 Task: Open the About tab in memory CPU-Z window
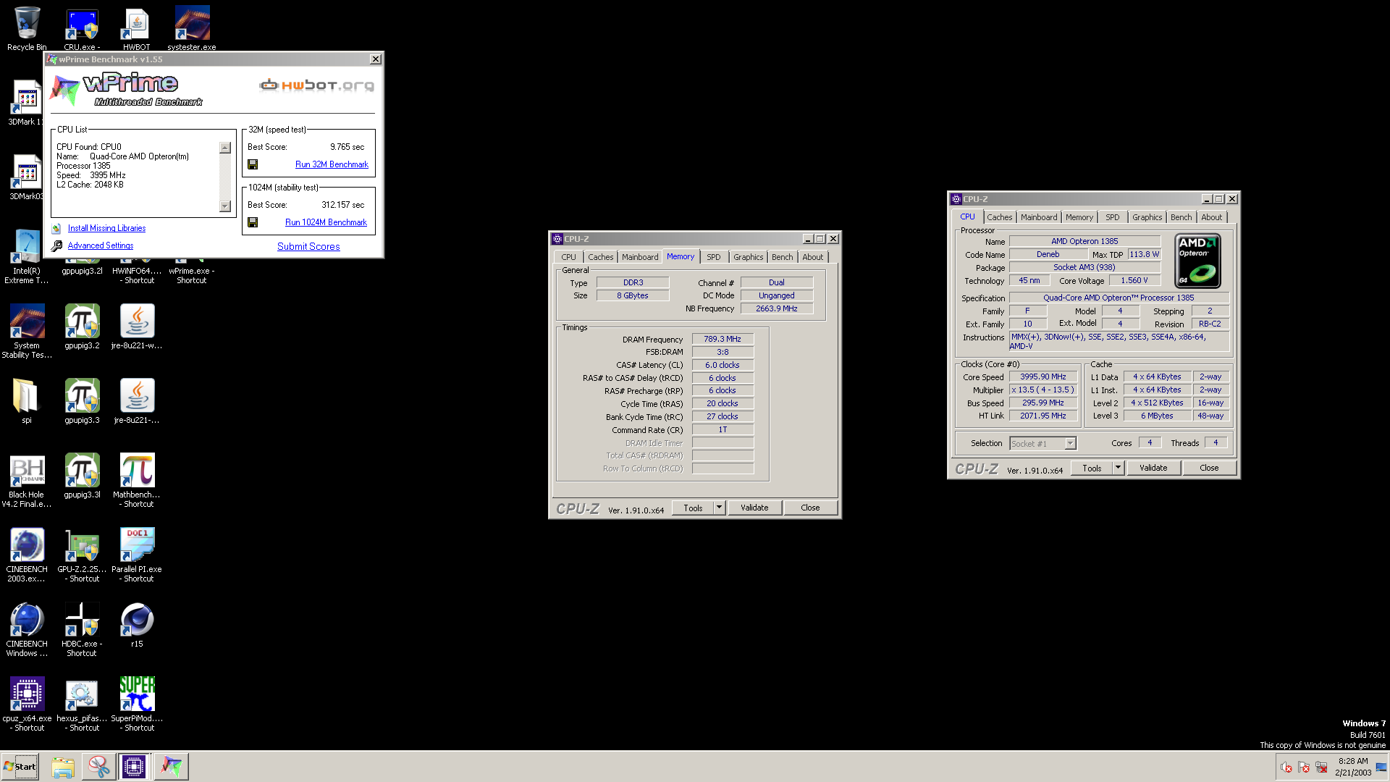click(x=812, y=257)
